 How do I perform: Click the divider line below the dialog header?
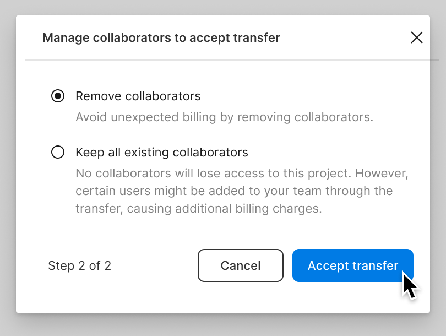point(231,60)
